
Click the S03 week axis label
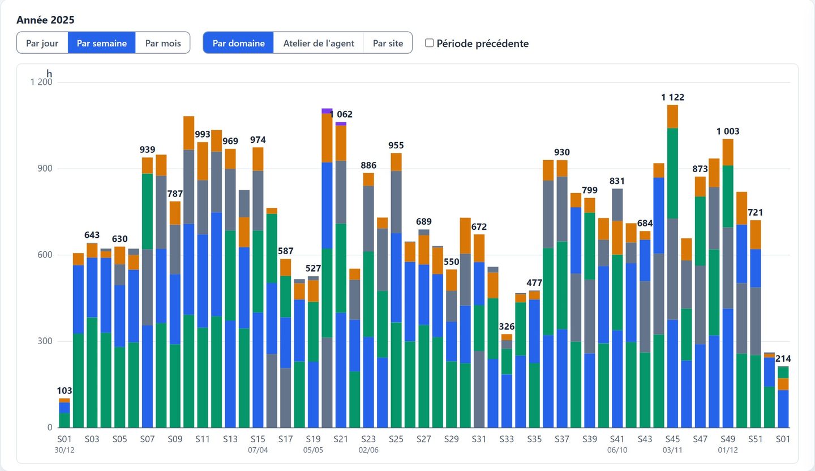tap(92, 439)
